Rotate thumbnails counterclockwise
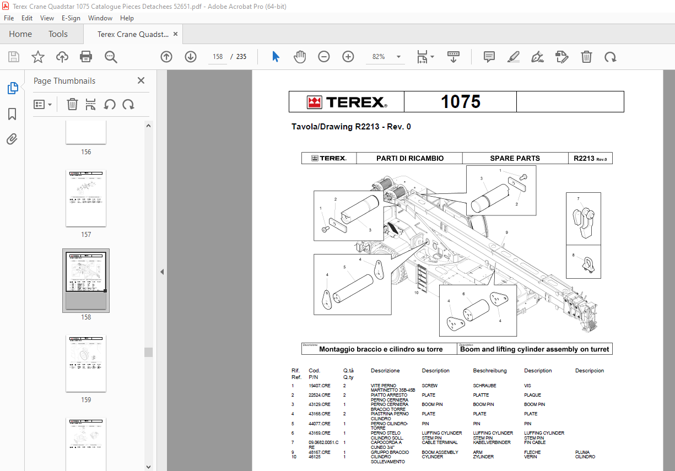 click(x=110, y=104)
